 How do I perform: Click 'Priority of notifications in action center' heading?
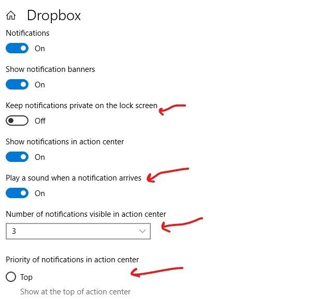pyautogui.click(x=72, y=260)
